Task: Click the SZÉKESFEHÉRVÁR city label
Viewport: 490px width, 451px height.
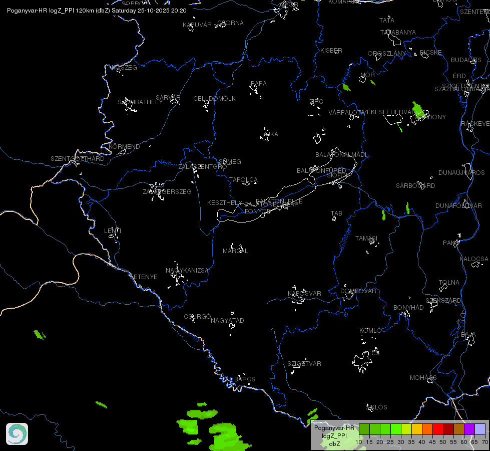Action: (x=388, y=112)
